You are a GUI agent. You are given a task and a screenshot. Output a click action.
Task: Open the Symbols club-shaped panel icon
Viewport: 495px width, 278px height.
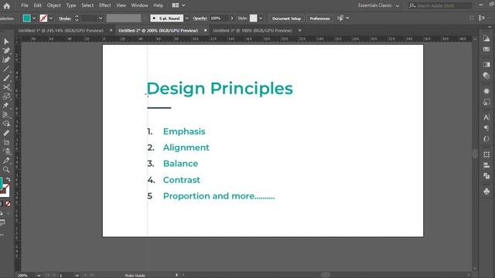click(486, 192)
